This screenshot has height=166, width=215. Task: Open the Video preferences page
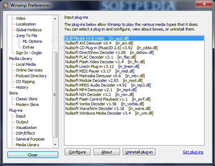point(21,18)
